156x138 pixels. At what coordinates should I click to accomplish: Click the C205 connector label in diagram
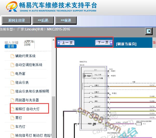tap(75, 110)
